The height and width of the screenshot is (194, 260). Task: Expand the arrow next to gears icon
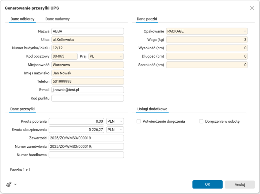click(15, 184)
